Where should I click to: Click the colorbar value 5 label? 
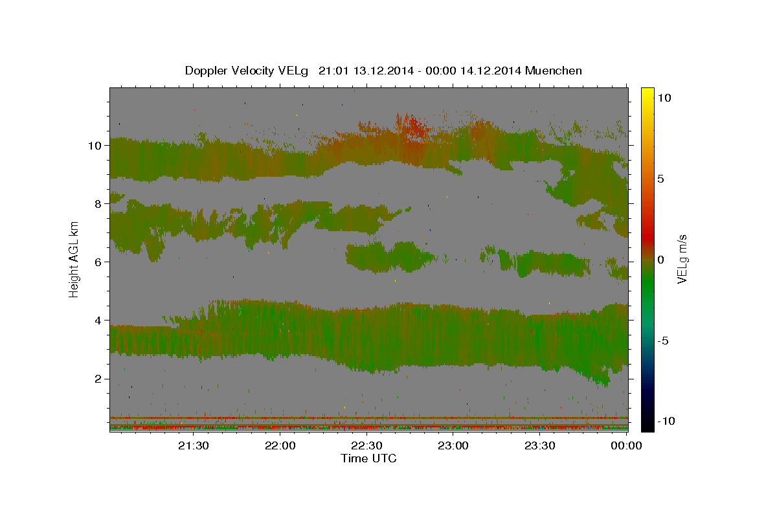pos(662,179)
